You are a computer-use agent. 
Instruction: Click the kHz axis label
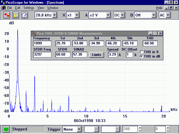[174, 110]
